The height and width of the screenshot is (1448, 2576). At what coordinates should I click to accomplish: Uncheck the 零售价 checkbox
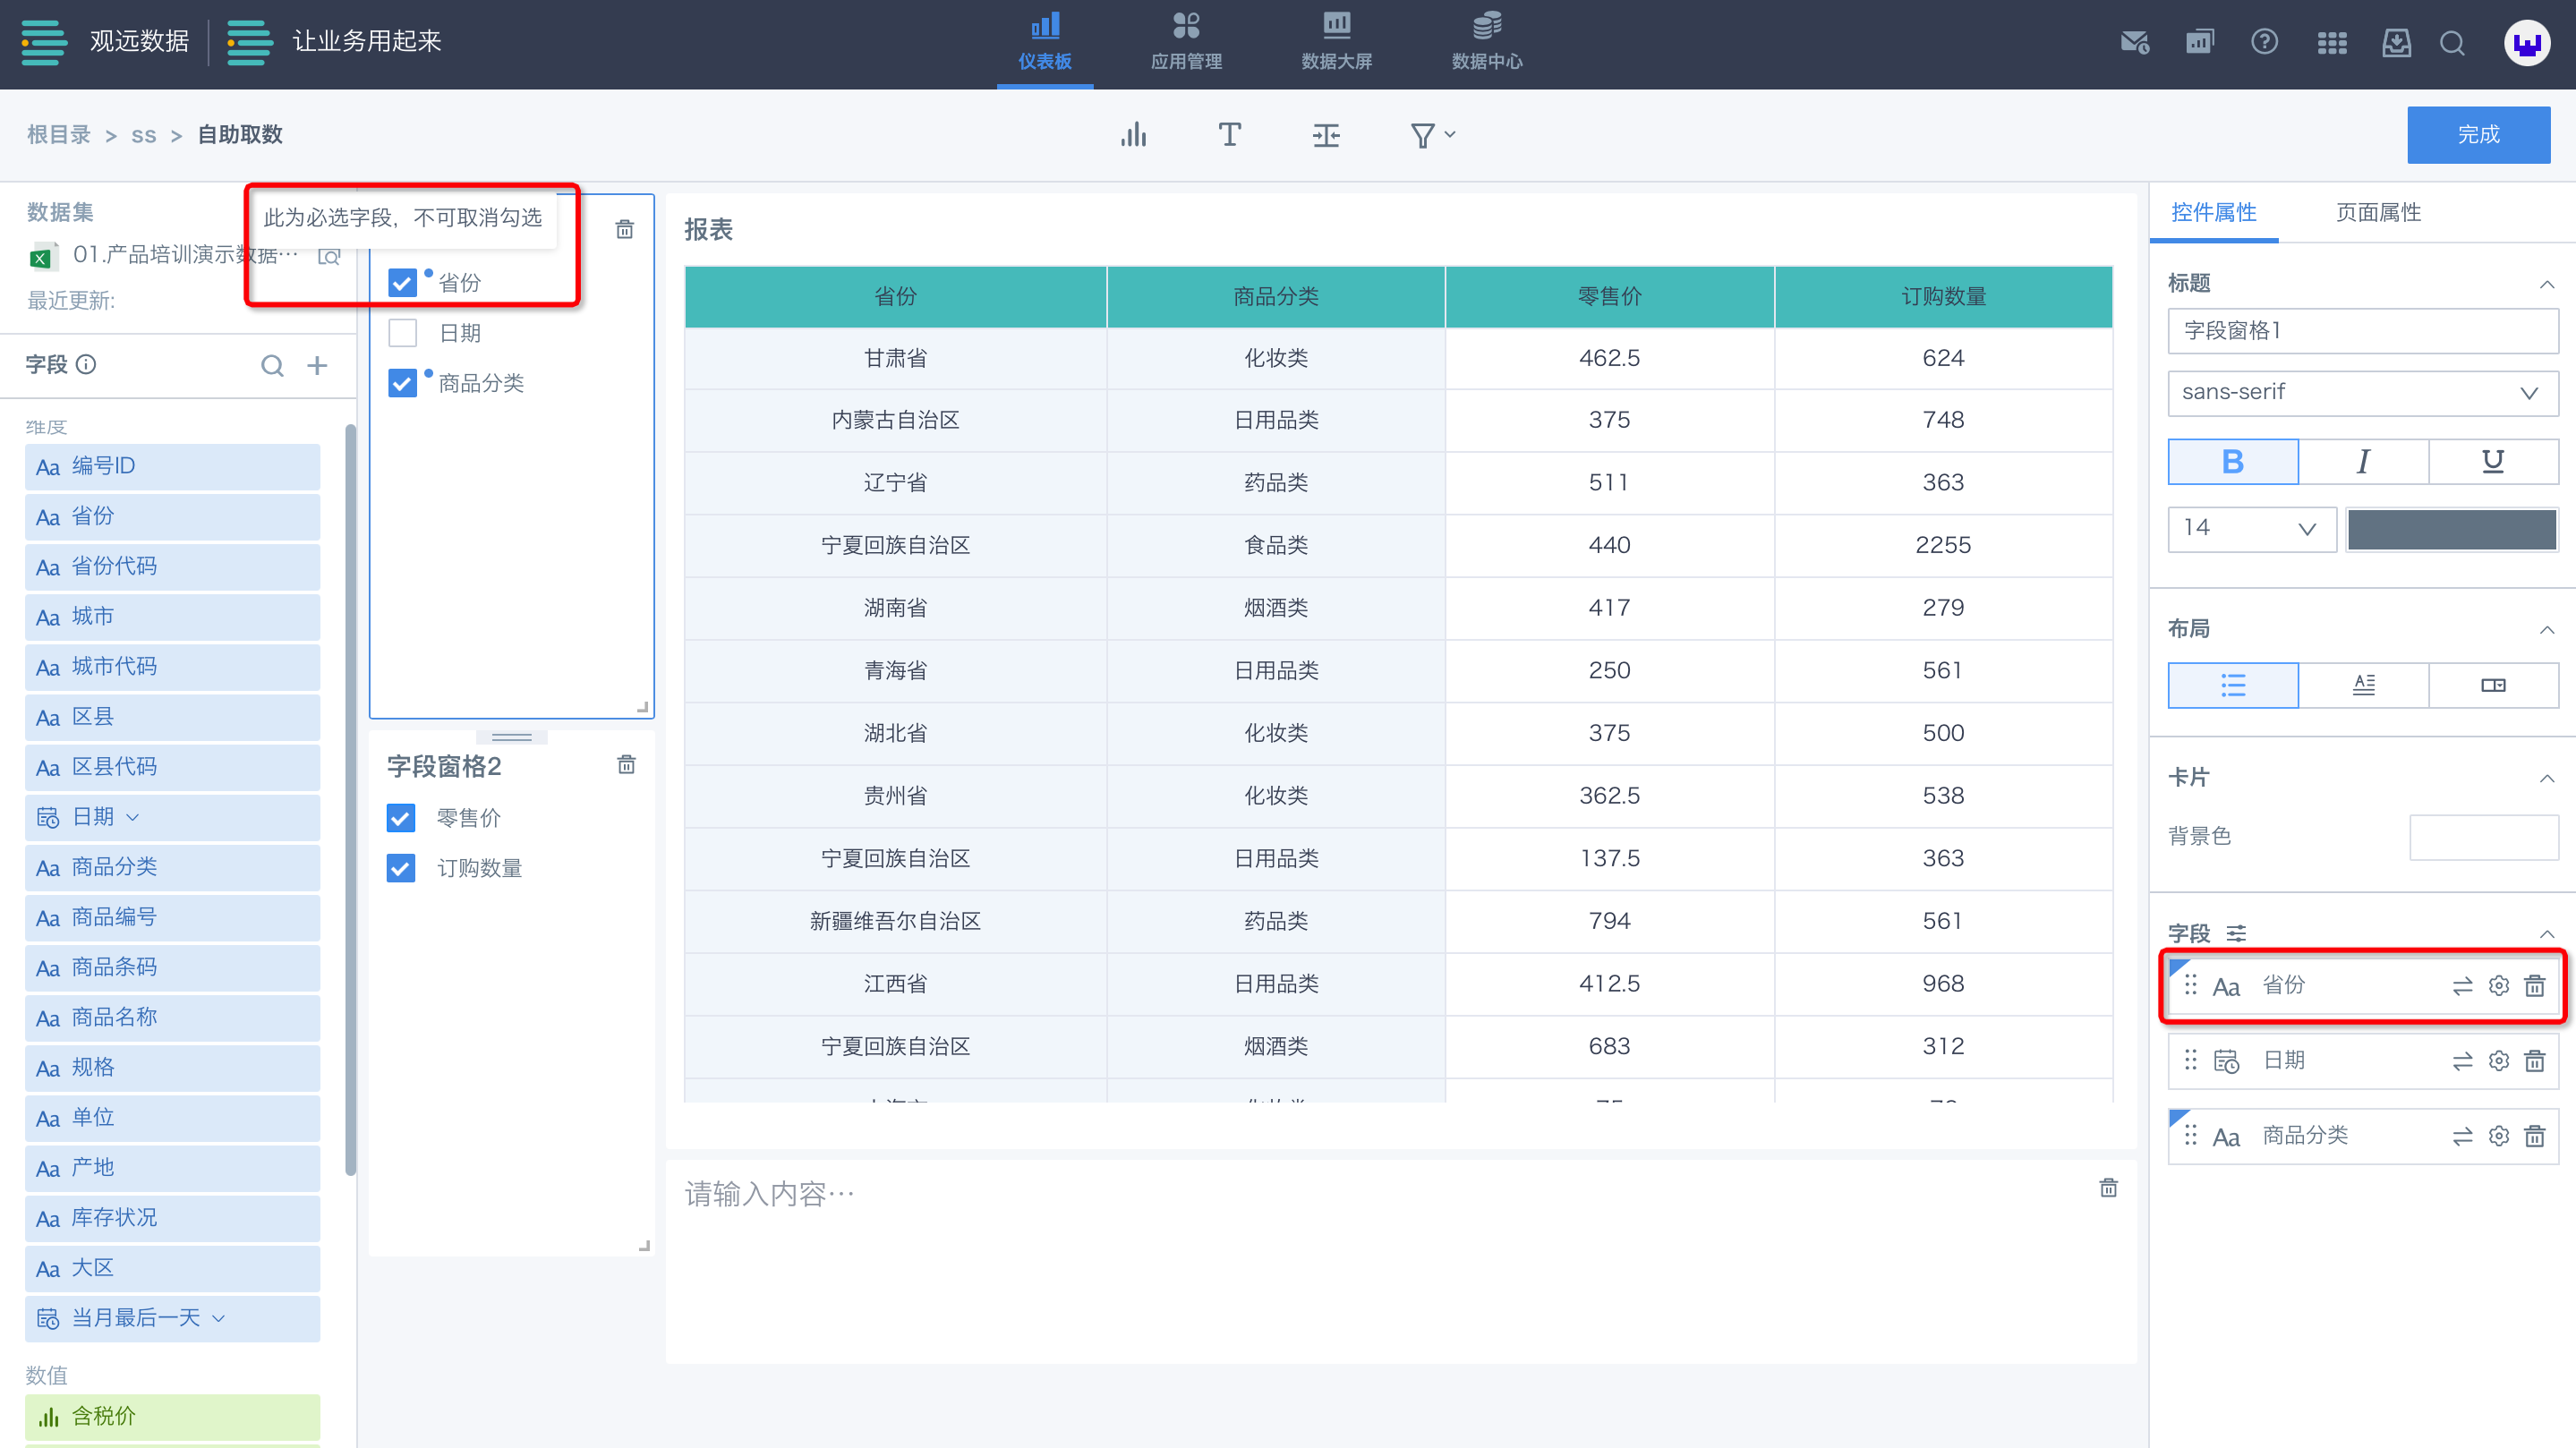coord(401,818)
